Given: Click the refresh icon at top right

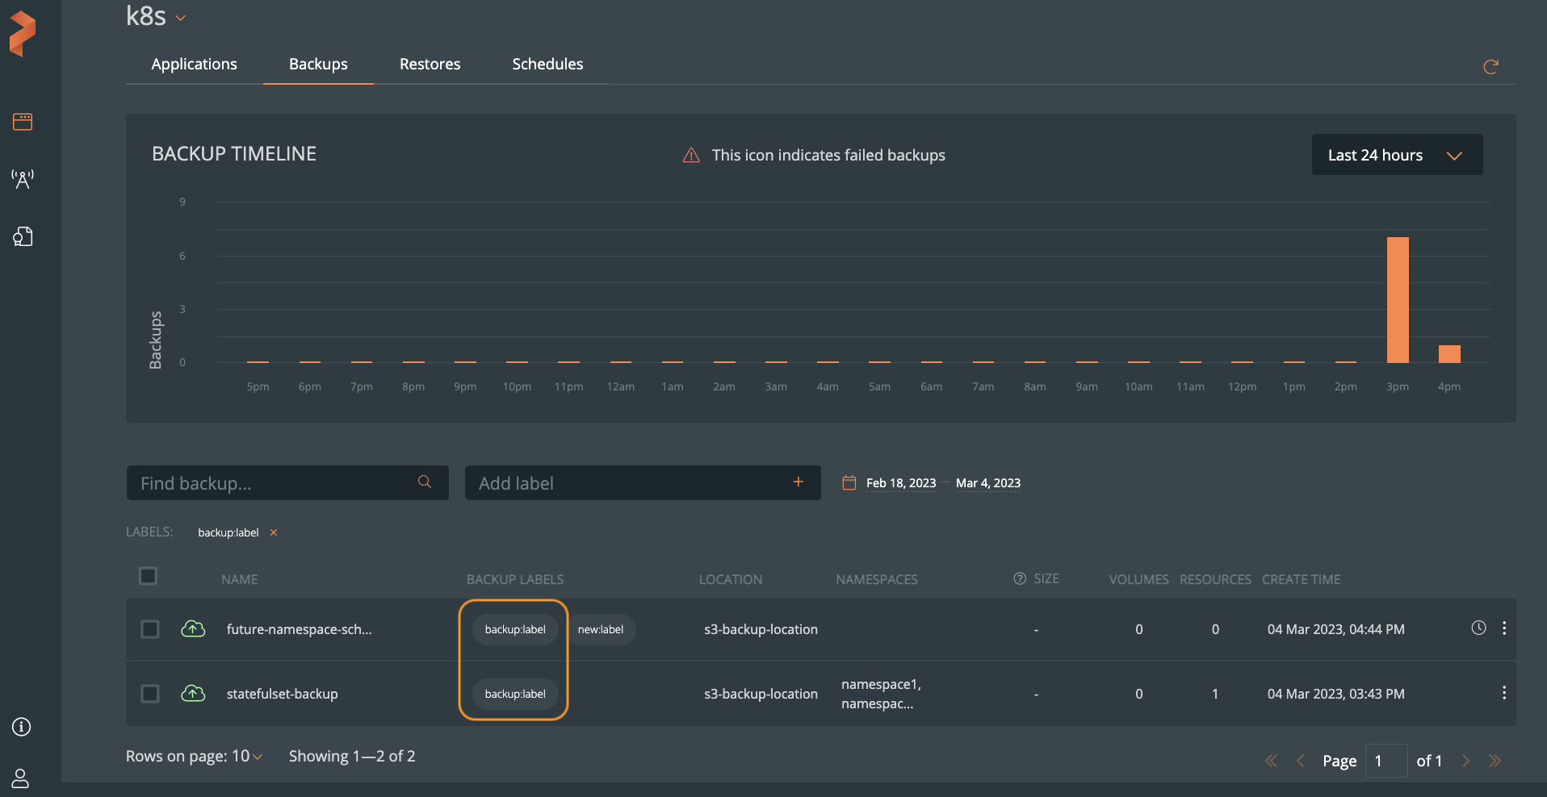Looking at the screenshot, I should [1490, 67].
